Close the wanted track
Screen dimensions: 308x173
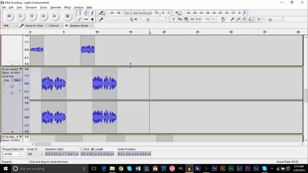3,69
